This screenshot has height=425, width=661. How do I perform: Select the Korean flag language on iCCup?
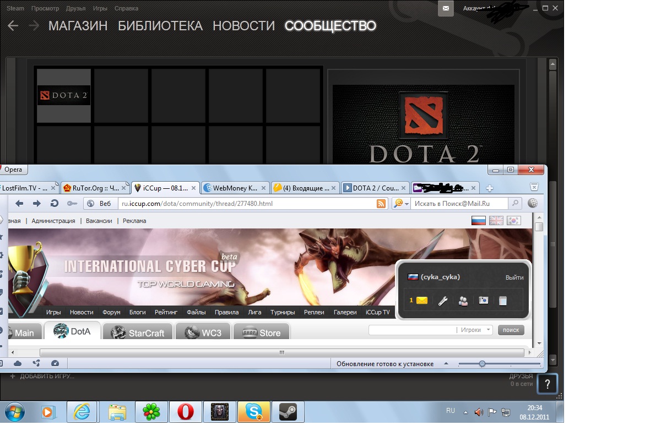514,221
